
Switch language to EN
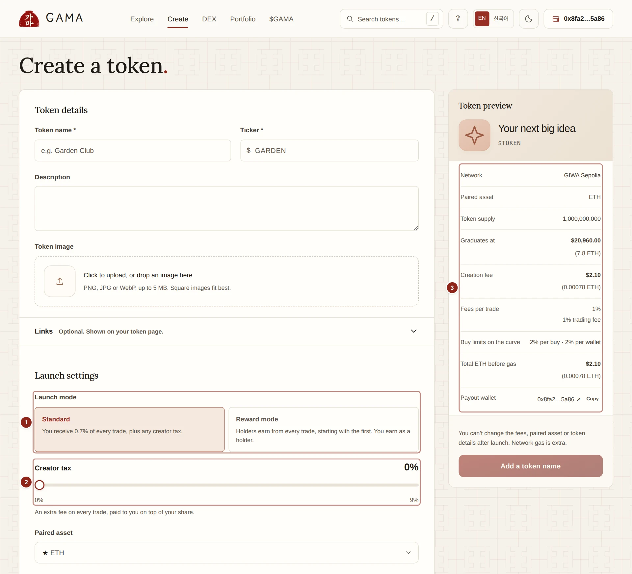point(482,18)
